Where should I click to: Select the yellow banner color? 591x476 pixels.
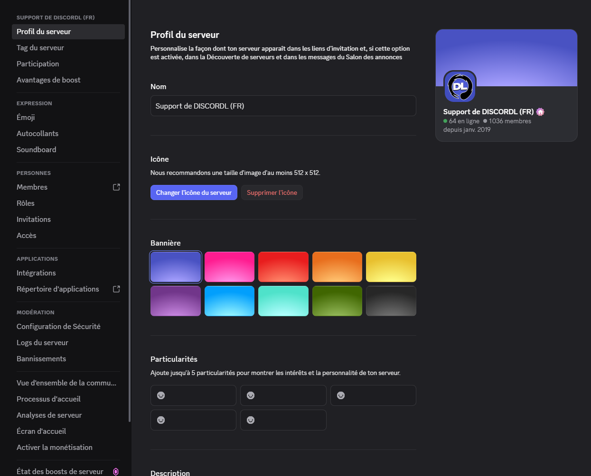(391, 267)
